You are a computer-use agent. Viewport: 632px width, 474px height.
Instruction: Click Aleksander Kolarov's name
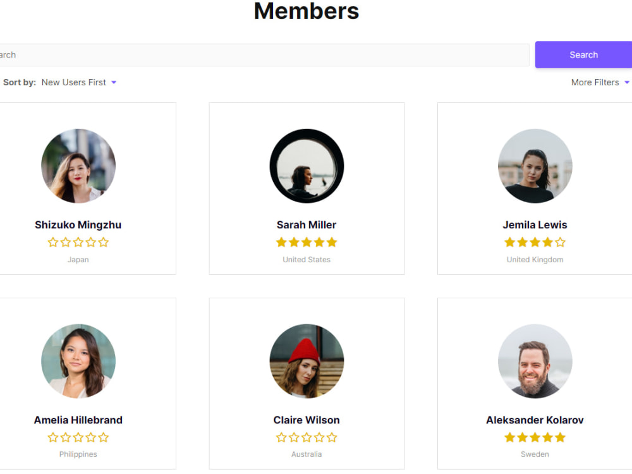(x=535, y=420)
